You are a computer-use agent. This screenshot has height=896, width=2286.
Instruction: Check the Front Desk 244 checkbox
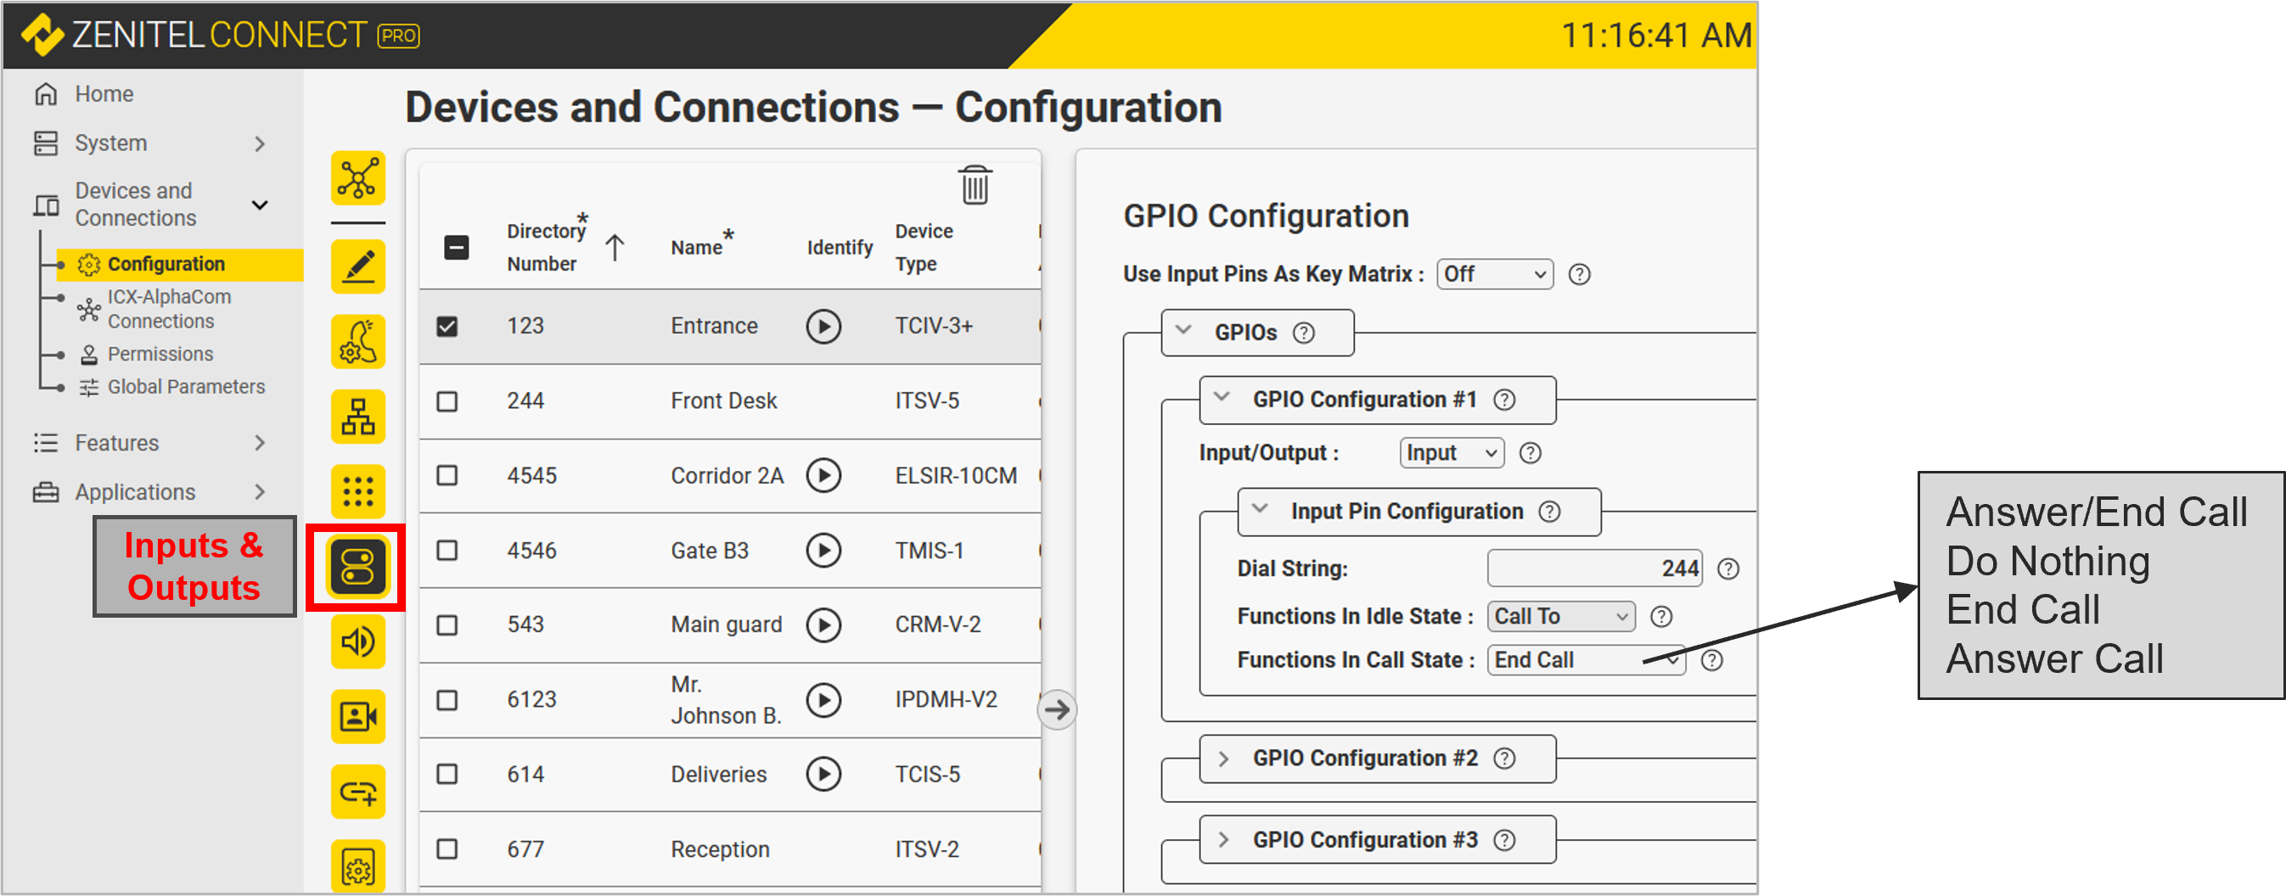point(447,401)
